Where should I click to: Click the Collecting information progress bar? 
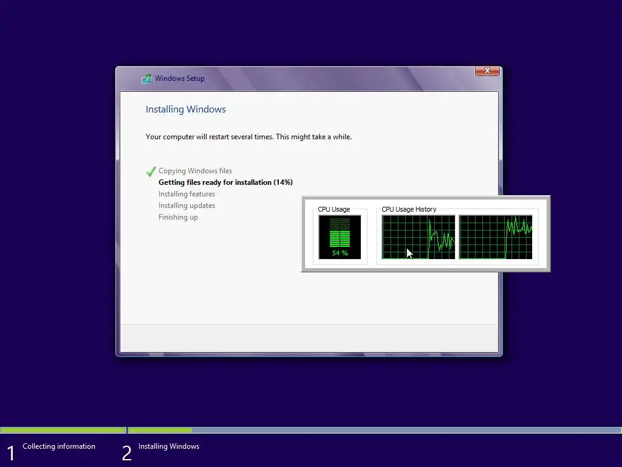click(63, 430)
